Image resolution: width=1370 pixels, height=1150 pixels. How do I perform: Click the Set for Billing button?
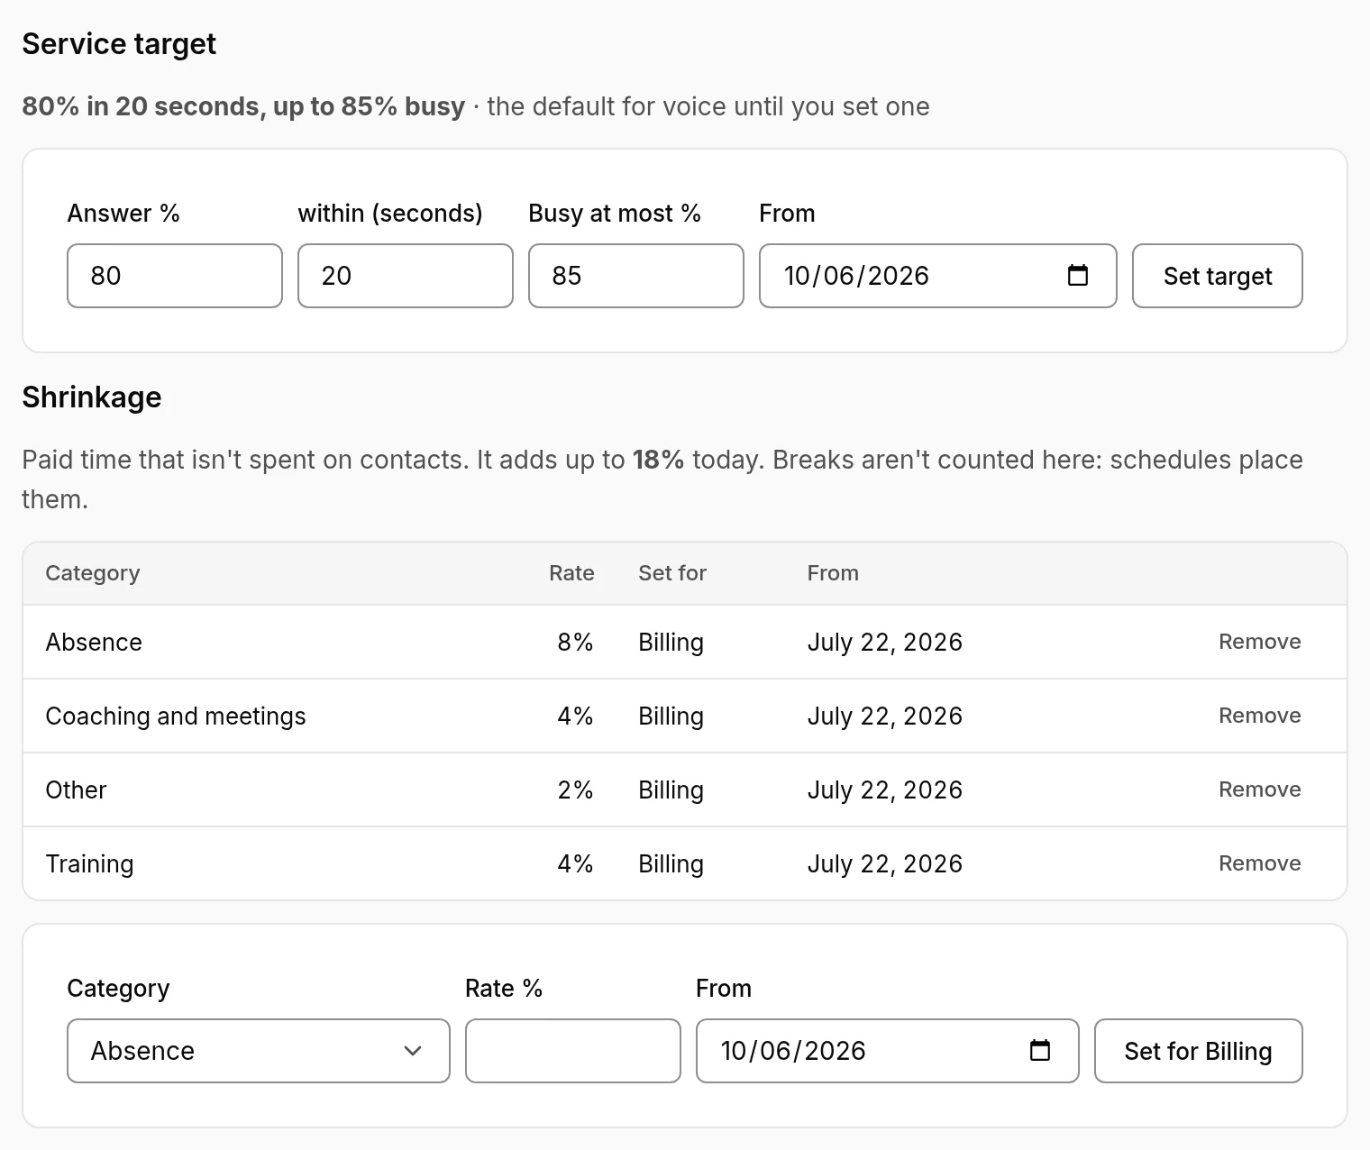click(1199, 1051)
